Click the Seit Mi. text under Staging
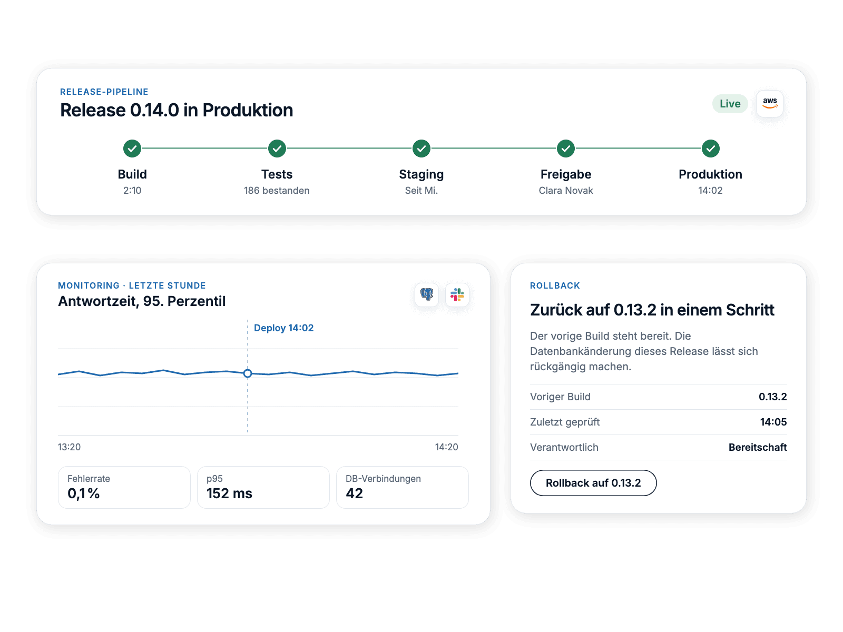Viewport: 843px width, 632px height. point(421,191)
